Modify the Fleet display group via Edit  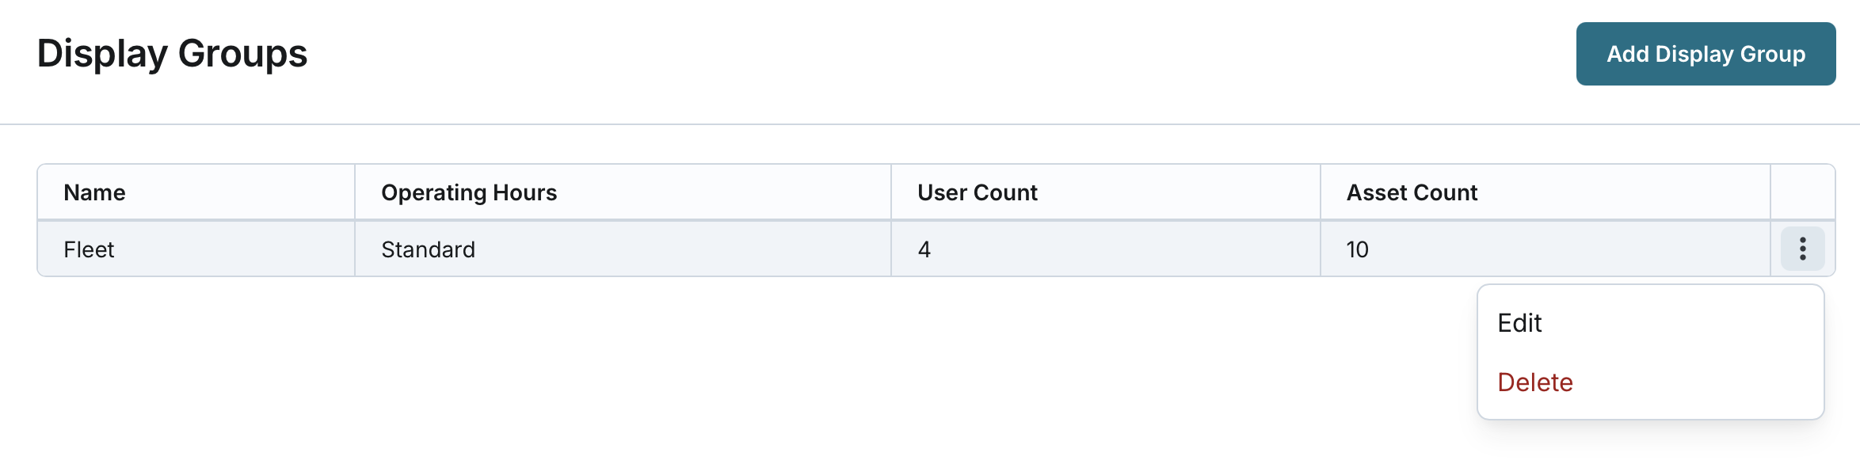(x=1519, y=323)
